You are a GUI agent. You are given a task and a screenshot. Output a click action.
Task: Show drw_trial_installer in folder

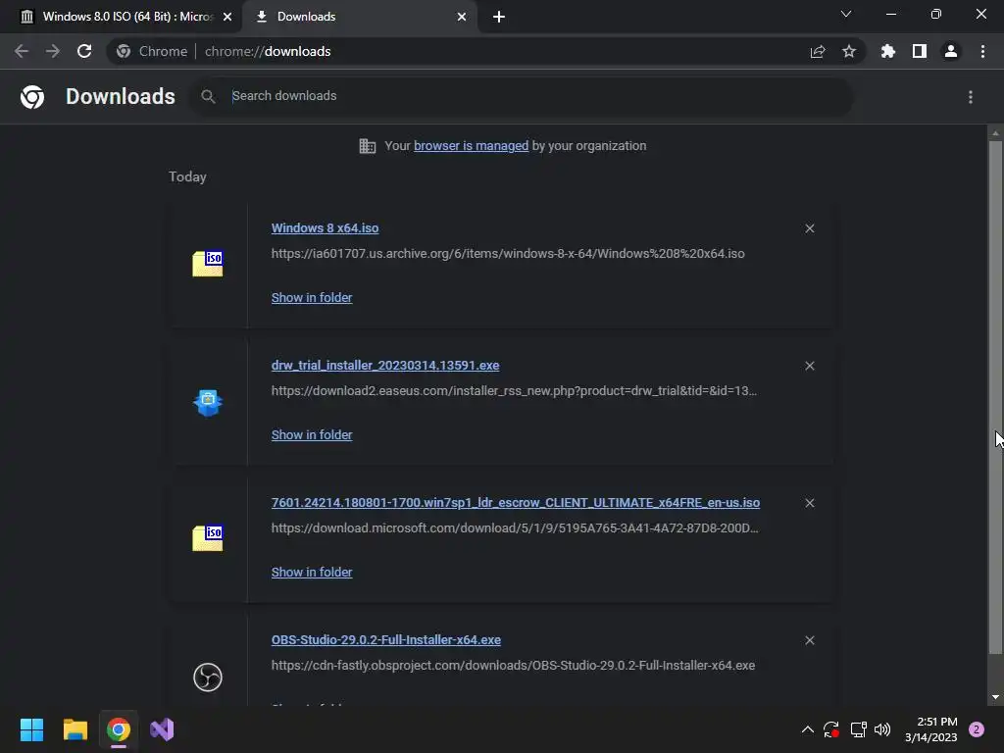[312, 434]
